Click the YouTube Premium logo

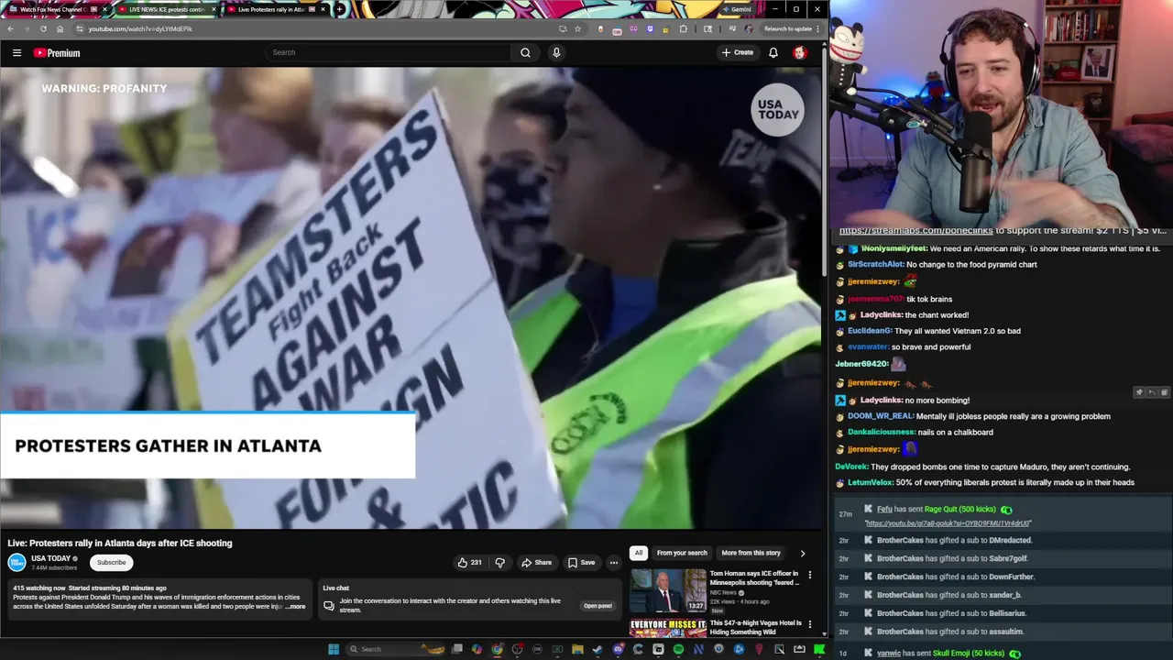tap(57, 52)
